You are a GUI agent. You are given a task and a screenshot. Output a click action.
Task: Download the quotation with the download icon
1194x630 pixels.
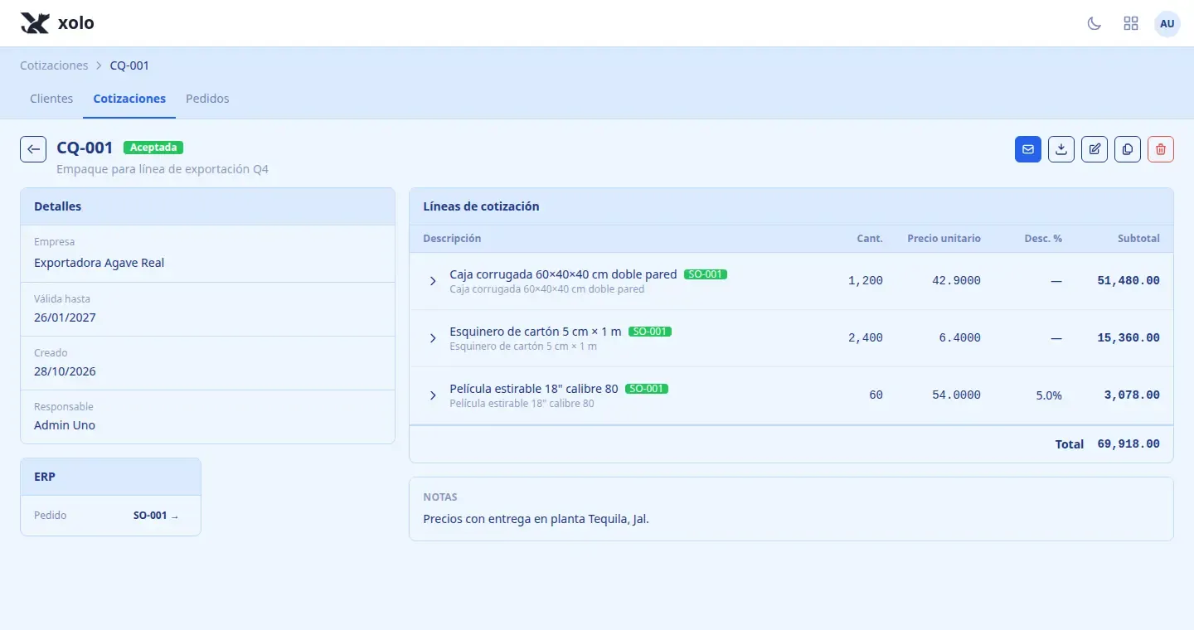[1061, 149]
